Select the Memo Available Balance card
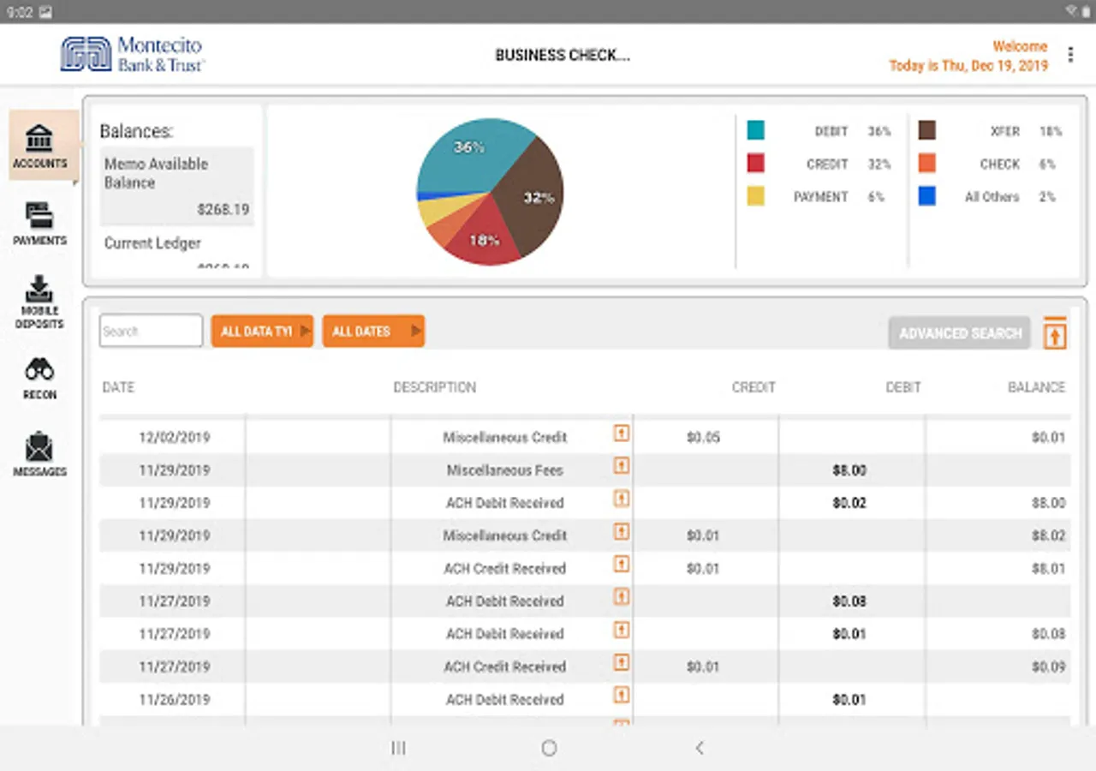Image resolution: width=1096 pixels, height=771 pixels. coord(177,186)
